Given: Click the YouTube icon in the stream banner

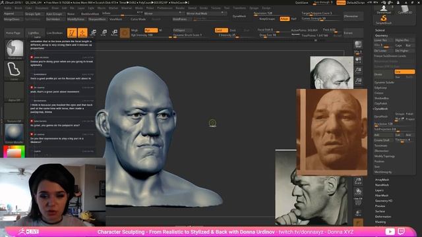Looking at the screenshot, I should tap(390, 232).
